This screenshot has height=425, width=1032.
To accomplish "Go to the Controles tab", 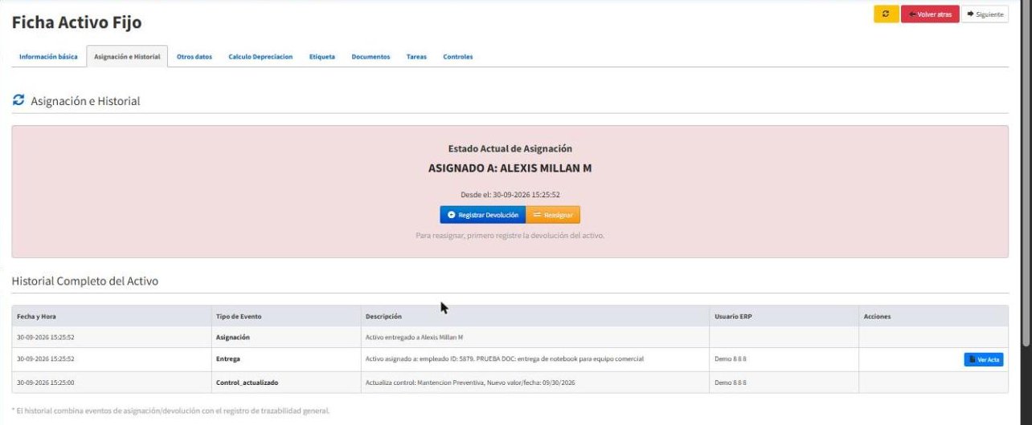I will coord(458,57).
